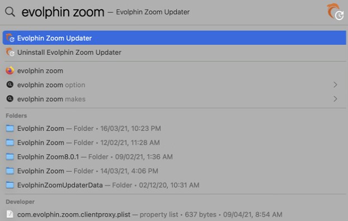Screen dimensions: 348x221
Task: Click the plist file icon for com.evolphin.zoom.clientproxy
Action: coord(10,214)
